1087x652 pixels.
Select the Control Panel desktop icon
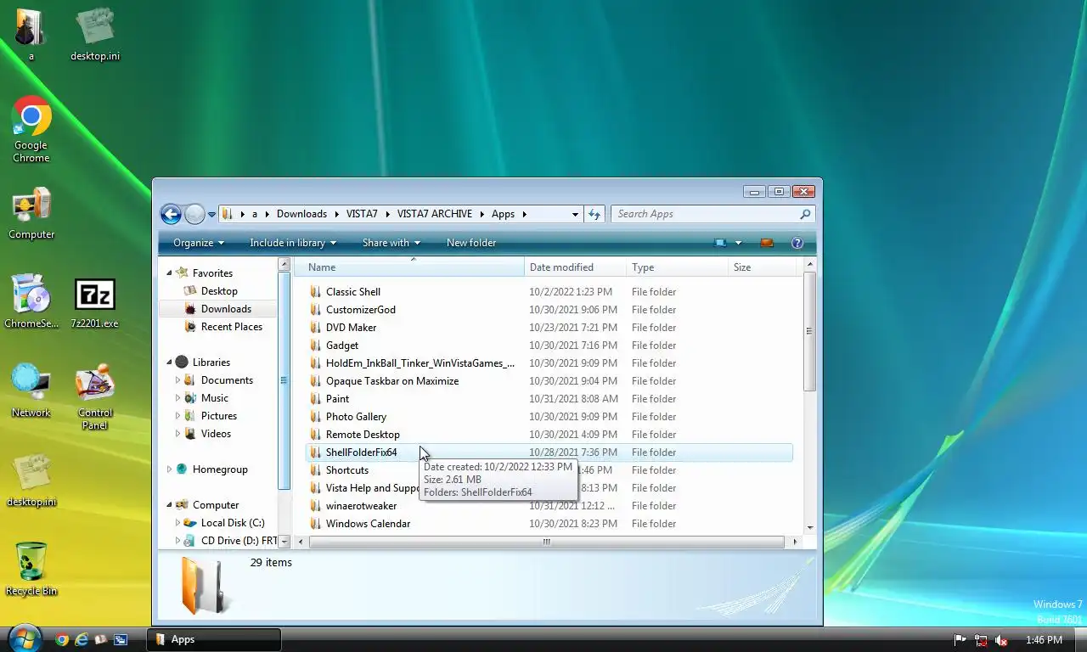point(94,397)
